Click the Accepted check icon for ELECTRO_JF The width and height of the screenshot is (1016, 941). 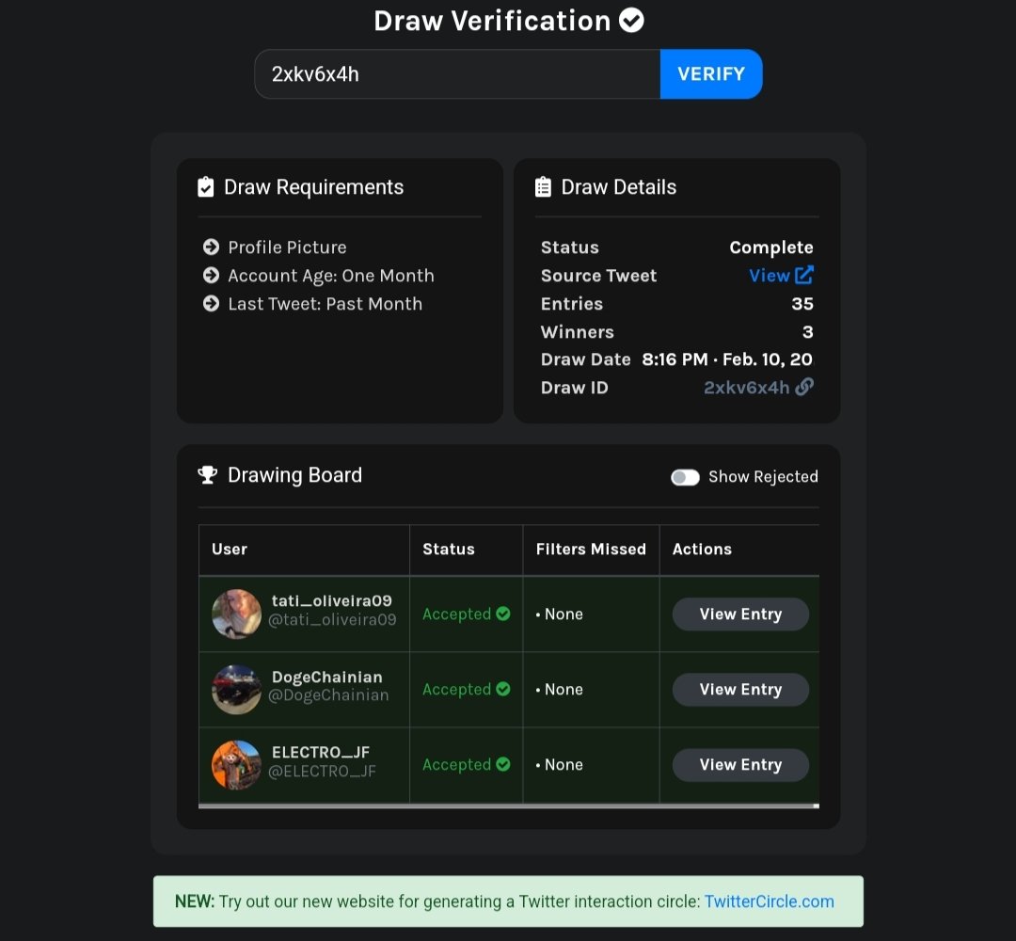(503, 764)
